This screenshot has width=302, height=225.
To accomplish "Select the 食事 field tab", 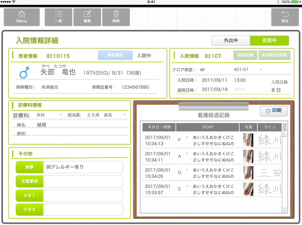I will click(x=29, y=167).
